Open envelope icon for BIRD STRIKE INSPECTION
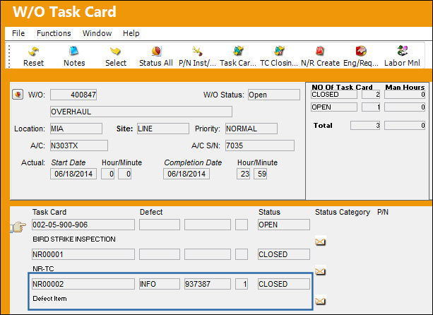 coord(320,242)
